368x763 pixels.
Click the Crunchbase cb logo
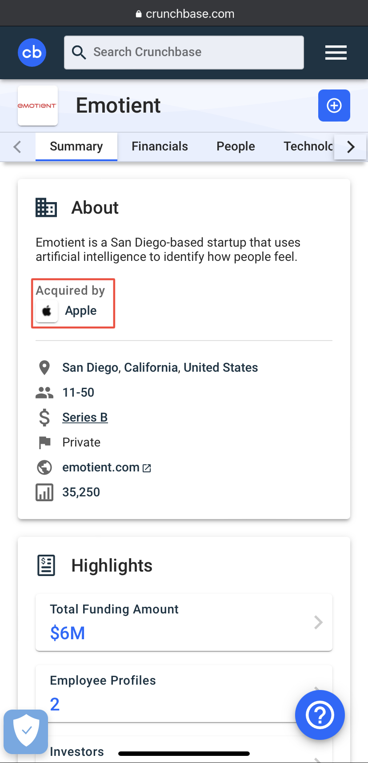[x=32, y=53]
